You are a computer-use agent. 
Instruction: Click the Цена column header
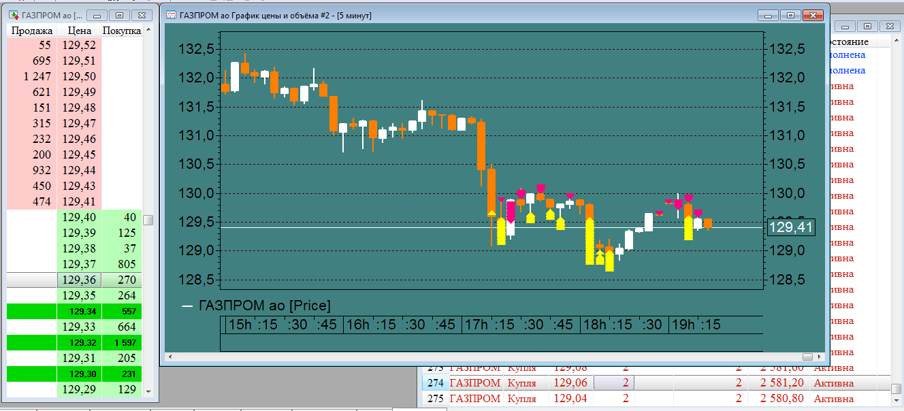click(x=80, y=31)
